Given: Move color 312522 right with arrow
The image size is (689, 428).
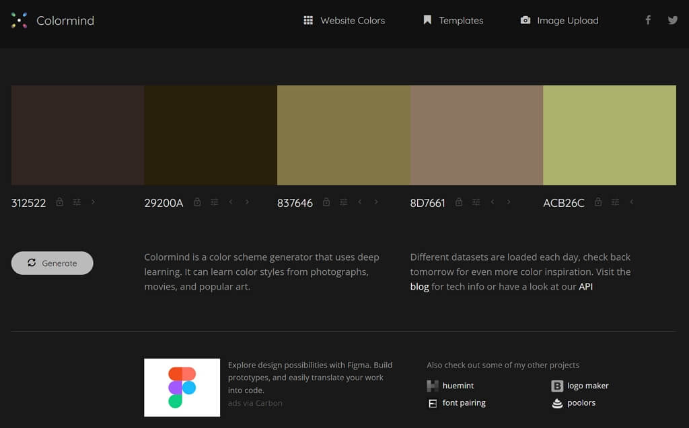Looking at the screenshot, I should (x=93, y=202).
